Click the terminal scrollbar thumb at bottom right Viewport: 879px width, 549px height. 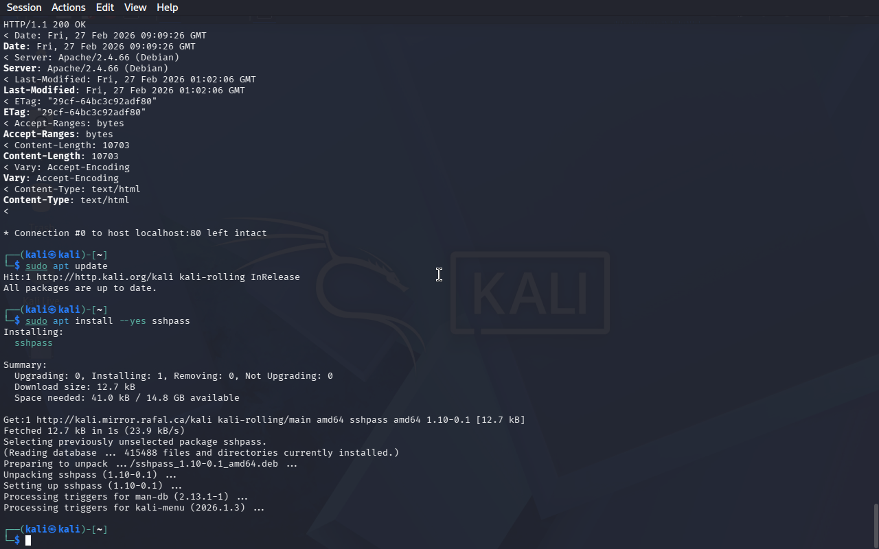(x=876, y=525)
